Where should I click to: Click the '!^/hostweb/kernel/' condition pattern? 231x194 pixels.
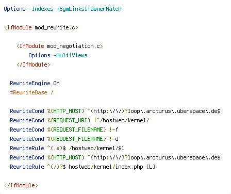point(122,120)
